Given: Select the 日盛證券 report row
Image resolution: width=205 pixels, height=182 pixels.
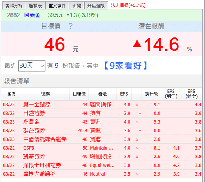Looking at the screenshot, I should (102, 113).
